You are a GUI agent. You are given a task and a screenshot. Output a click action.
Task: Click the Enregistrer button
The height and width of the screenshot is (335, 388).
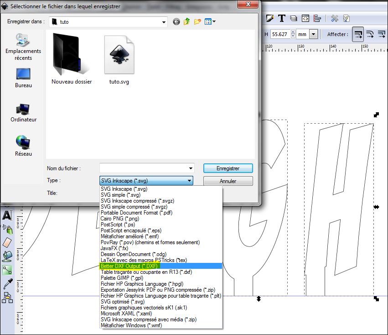click(x=228, y=168)
